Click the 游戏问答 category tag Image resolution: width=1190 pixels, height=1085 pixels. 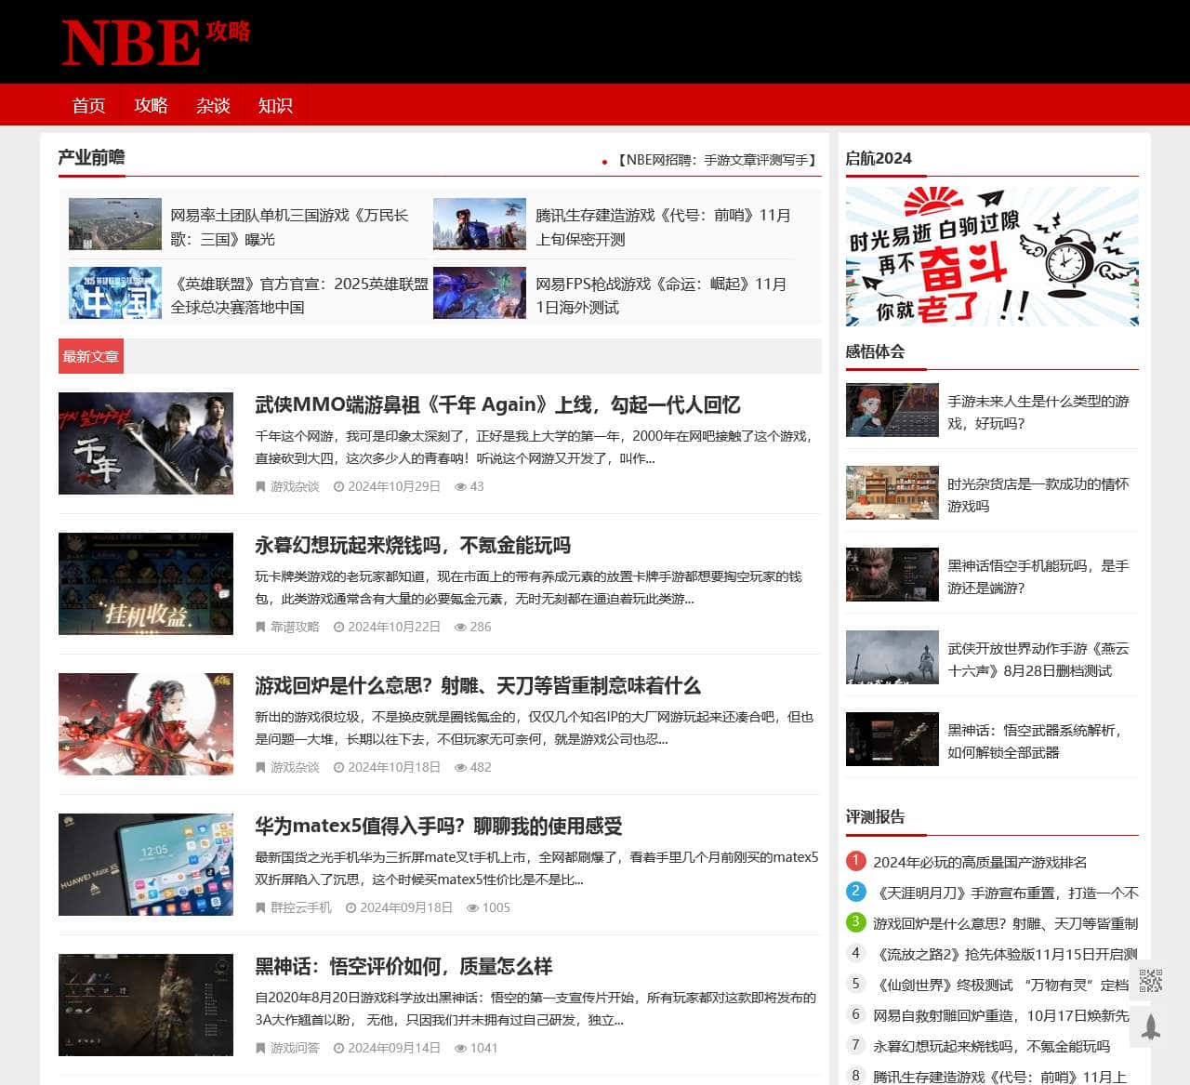point(295,1048)
